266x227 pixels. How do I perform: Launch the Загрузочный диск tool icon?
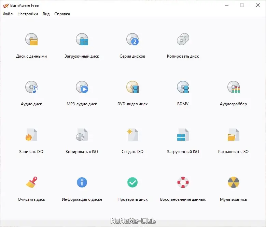click(x=82, y=39)
